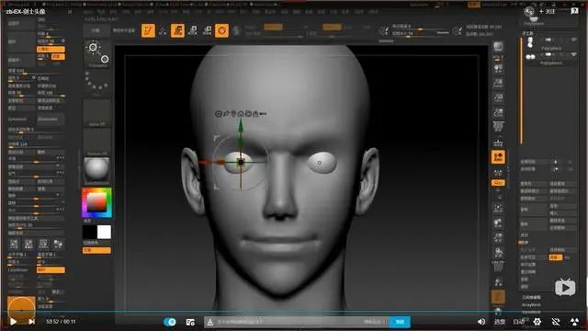The image size is (588, 331).
Task: Open the 自动 quality menu
Action: tap(518, 322)
